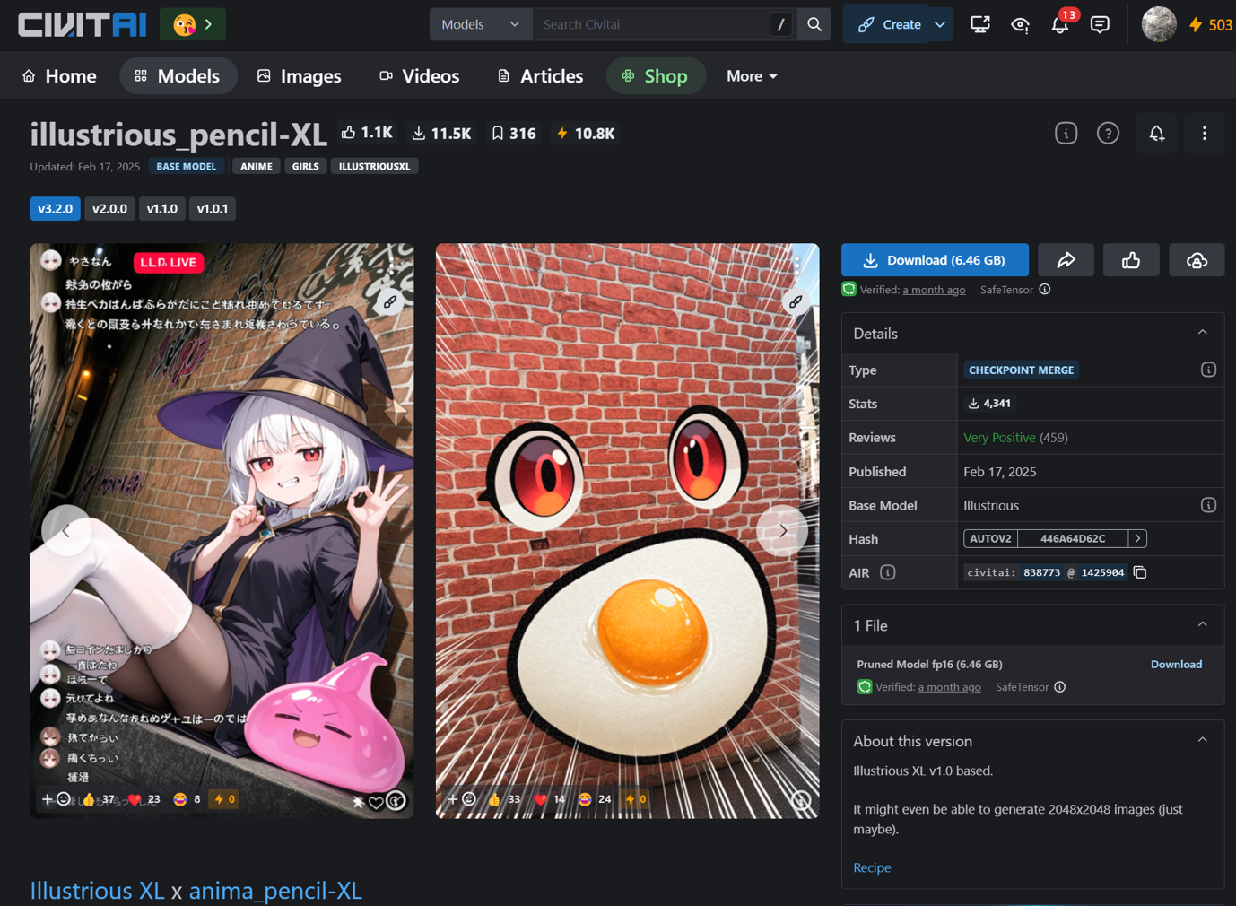Open the three-dot menu on the witch image
The width and height of the screenshot is (1236, 906).
click(392, 265)
